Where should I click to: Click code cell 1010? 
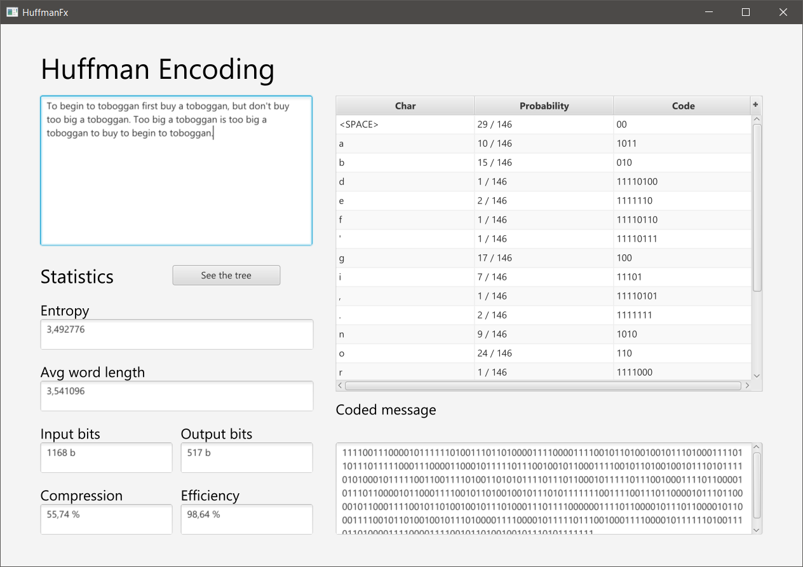(683, 334)
